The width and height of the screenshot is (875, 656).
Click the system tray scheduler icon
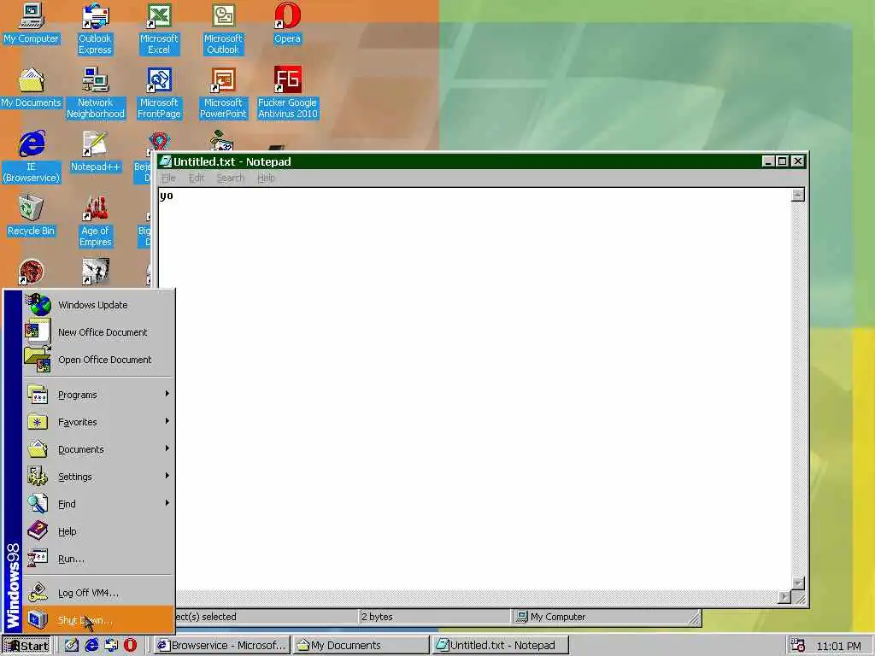[x=797, y=646]
